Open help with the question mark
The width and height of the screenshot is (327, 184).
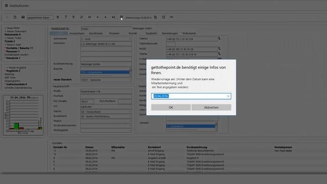(66, 17)
